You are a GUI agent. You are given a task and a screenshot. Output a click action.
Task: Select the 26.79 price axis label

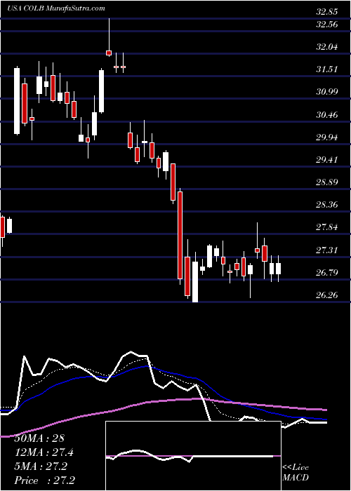click(327, 272)
